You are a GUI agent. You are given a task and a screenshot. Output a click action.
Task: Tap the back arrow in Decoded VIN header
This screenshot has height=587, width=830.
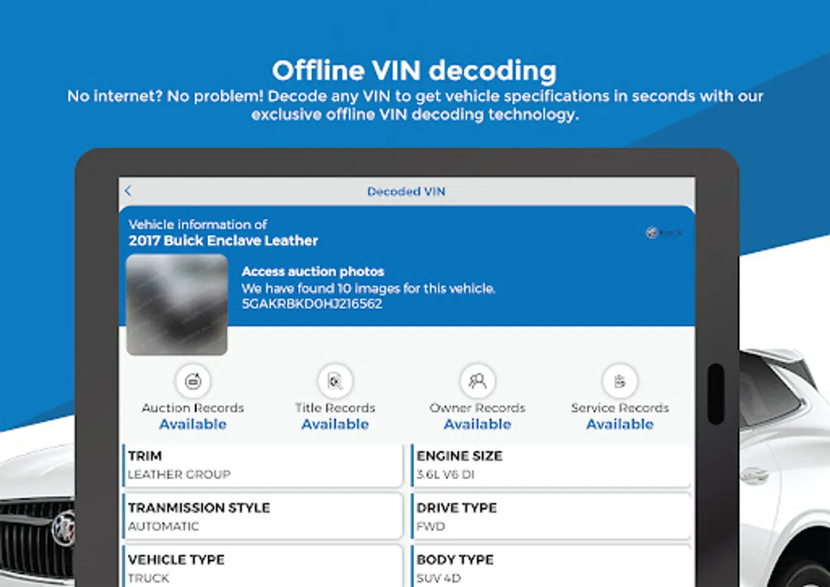pyautogui.click(x=128, y=191)
